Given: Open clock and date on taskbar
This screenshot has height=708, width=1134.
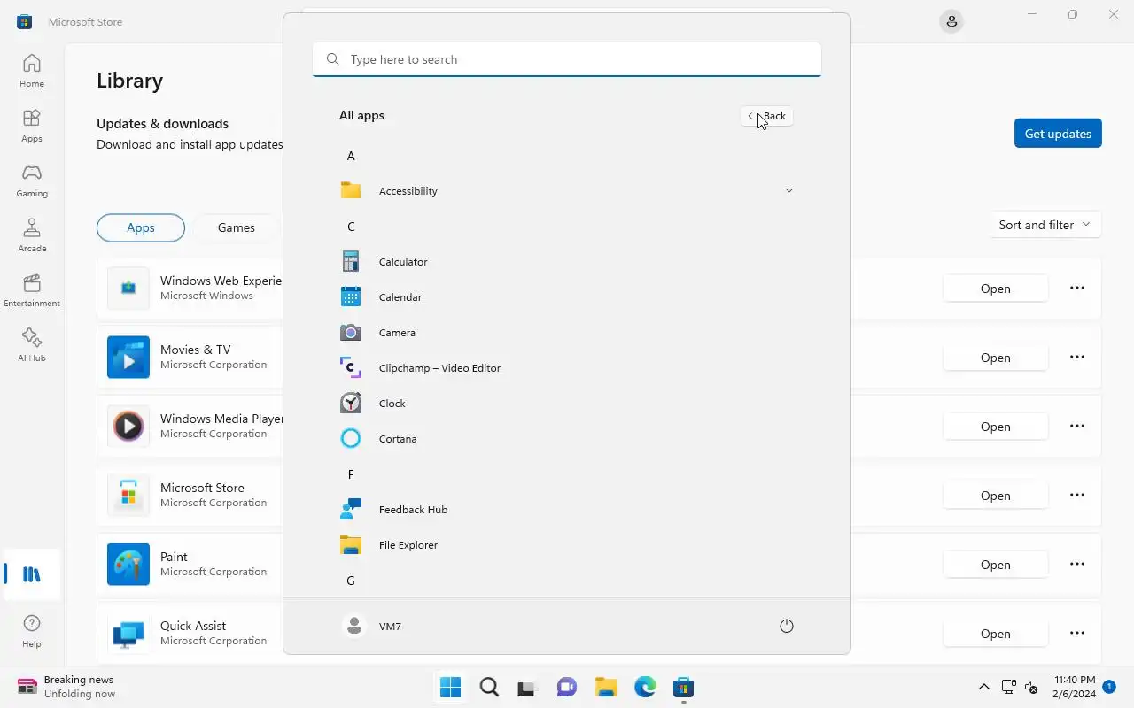Looking at the screenshot, I should tap(1074, 687).
